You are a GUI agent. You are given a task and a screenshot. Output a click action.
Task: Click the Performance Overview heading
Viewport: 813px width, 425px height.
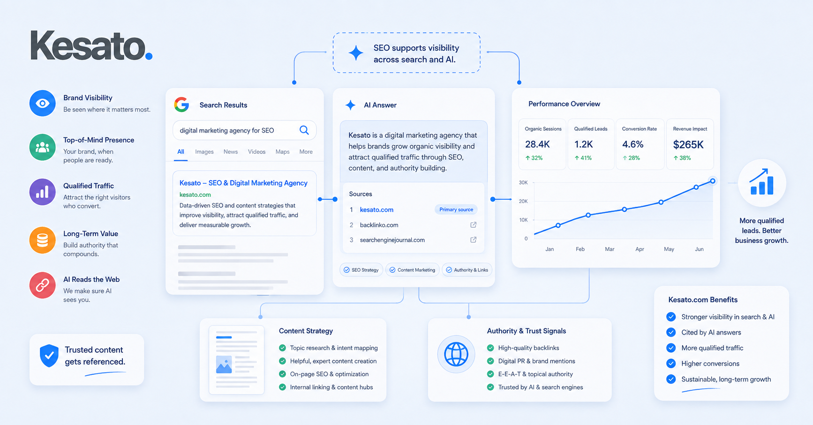[564, 104]
